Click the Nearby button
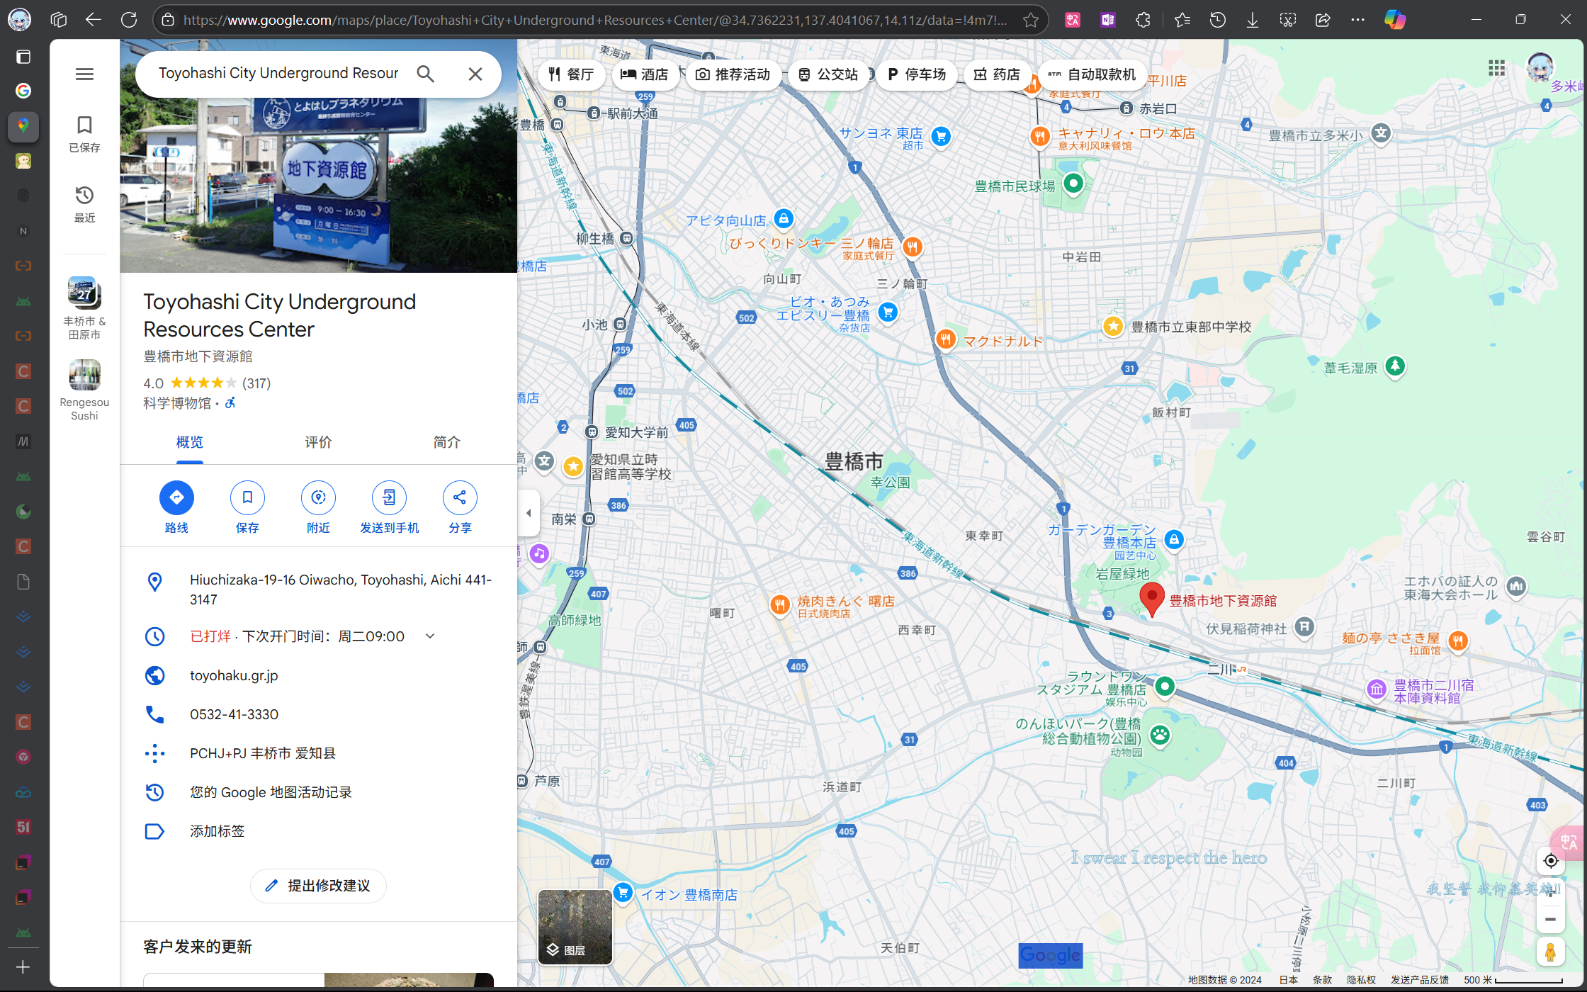This screenshot has height=992, width=1587. tap(318, 507)
